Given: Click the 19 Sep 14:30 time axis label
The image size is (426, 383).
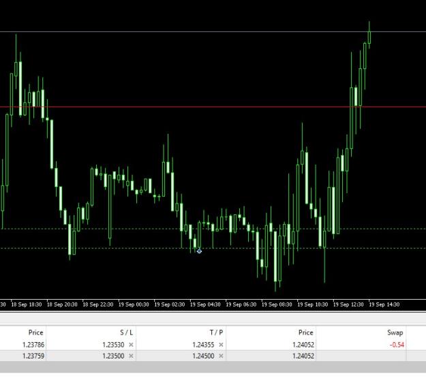Looking at the screenshot, I should [x=384, y=304].
